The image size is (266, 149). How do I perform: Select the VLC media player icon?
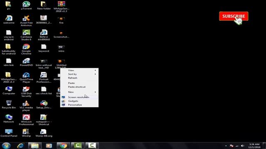click(x=26, y=106)
